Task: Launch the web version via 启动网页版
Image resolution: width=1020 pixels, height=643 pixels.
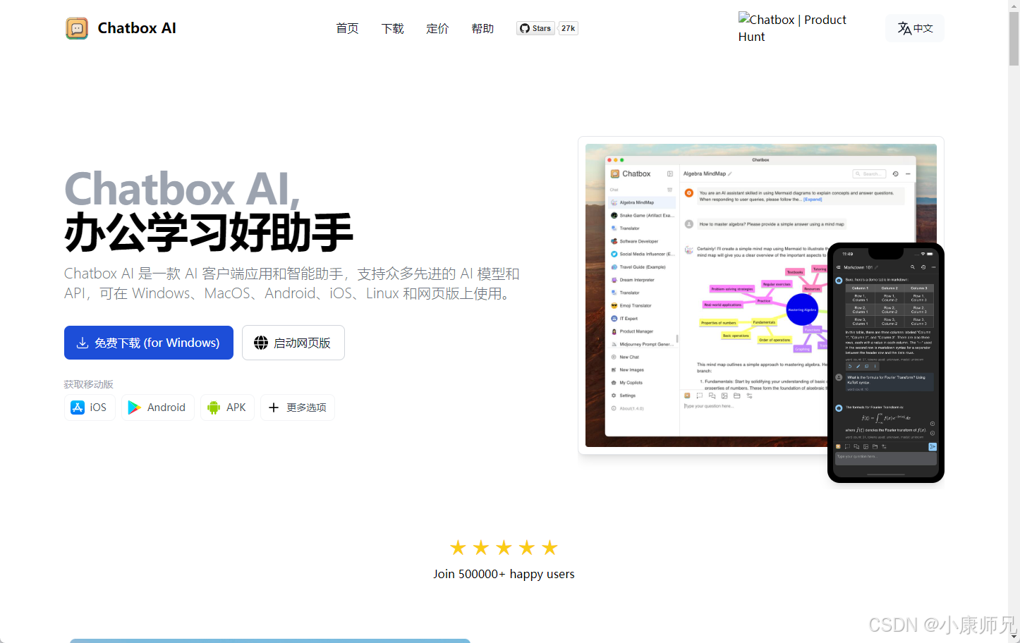Action: point(293,343)
